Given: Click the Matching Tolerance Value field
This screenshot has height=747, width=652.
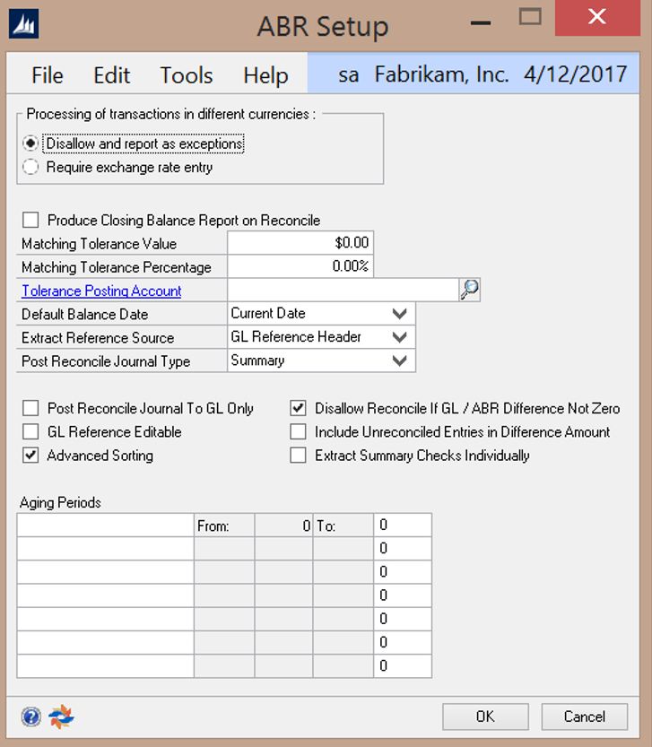Looking at the screenshot, I should 300,243.
